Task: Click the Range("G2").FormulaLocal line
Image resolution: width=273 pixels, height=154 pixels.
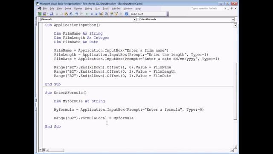Action: coord(93,118)
